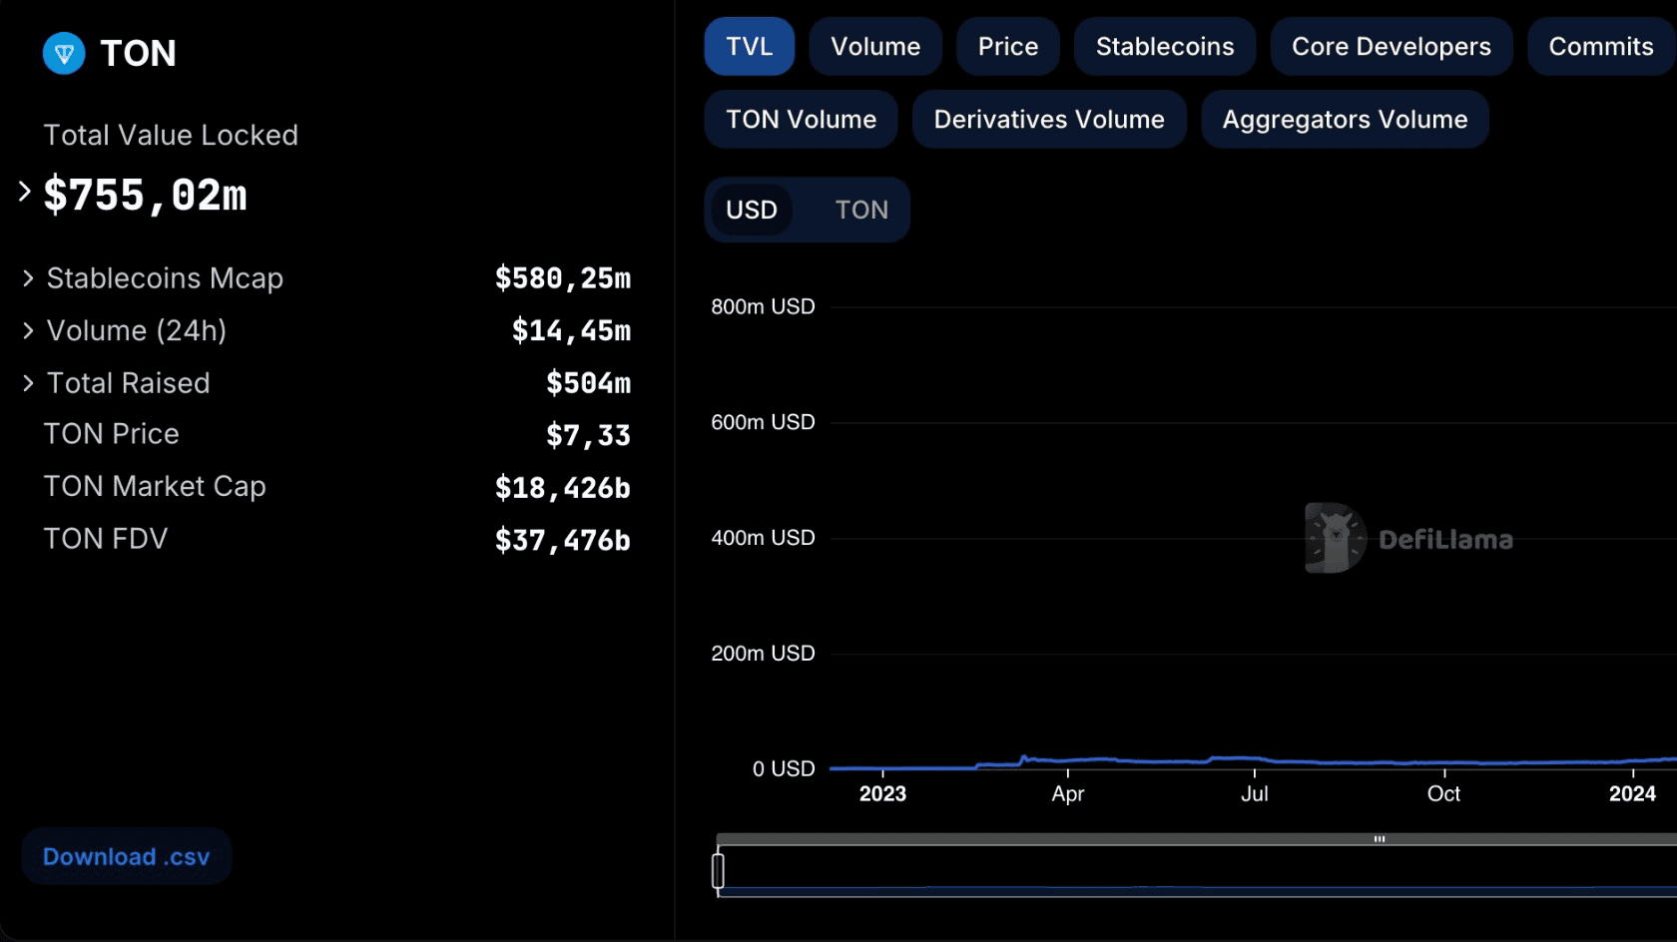Click the 800m USD axis label
This screenshot has height=942, width=1677.
(763, 306)
